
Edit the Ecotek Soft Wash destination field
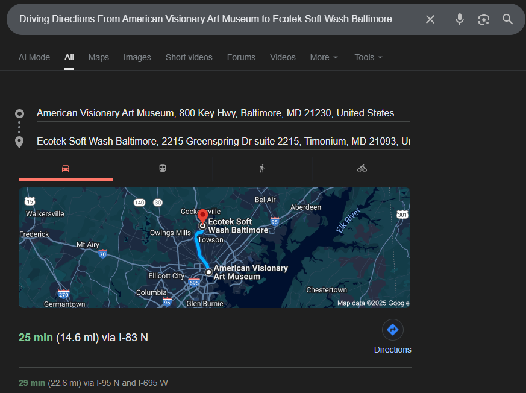(x=223, y=142)
